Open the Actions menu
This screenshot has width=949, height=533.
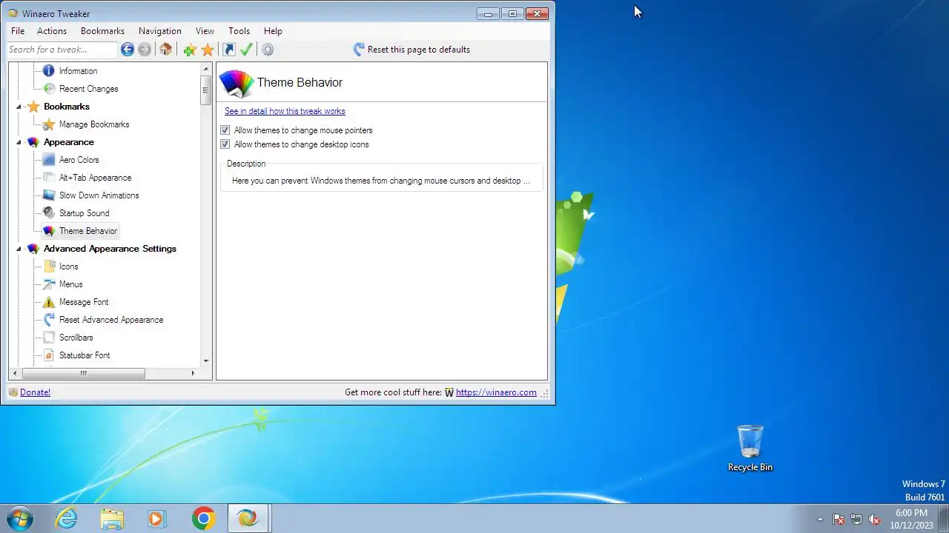52,31
